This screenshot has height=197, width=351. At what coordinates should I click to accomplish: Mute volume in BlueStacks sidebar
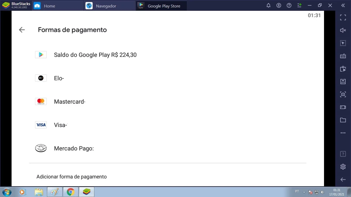tap(343, 30)
